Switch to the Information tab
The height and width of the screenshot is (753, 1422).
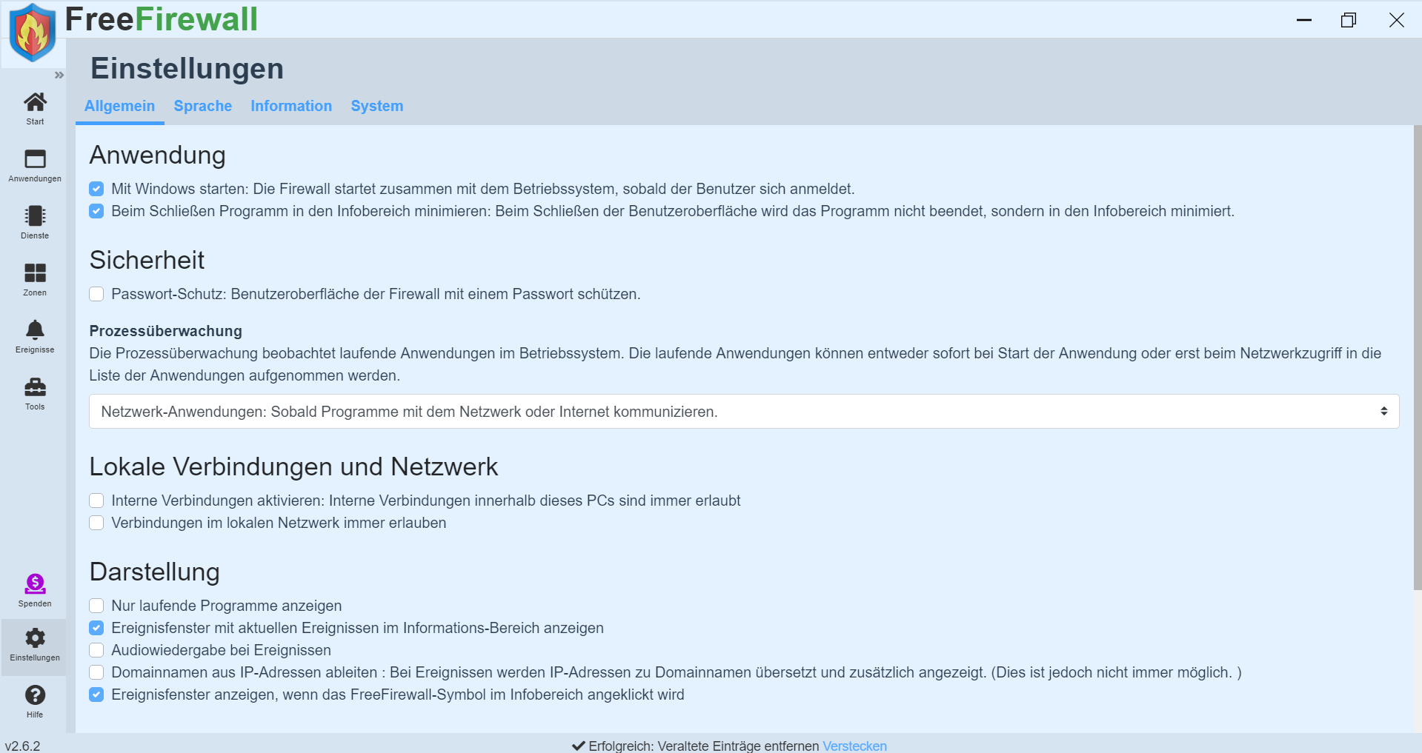[x=291, y=106]
